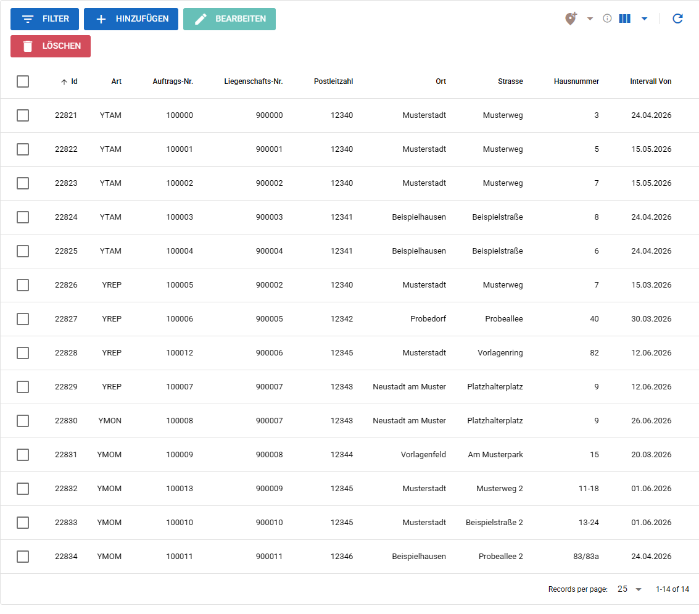Click the pencil icon in Bearbeiten

(x=201, y=19)
